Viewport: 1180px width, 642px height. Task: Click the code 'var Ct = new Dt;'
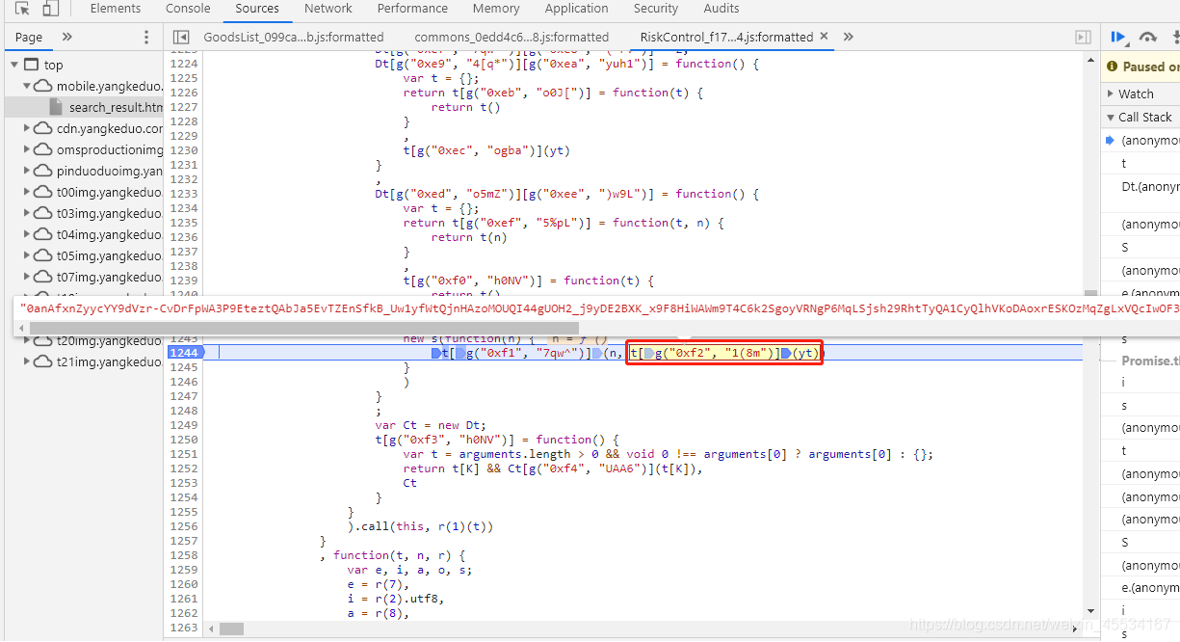click(x=431, y=425)
